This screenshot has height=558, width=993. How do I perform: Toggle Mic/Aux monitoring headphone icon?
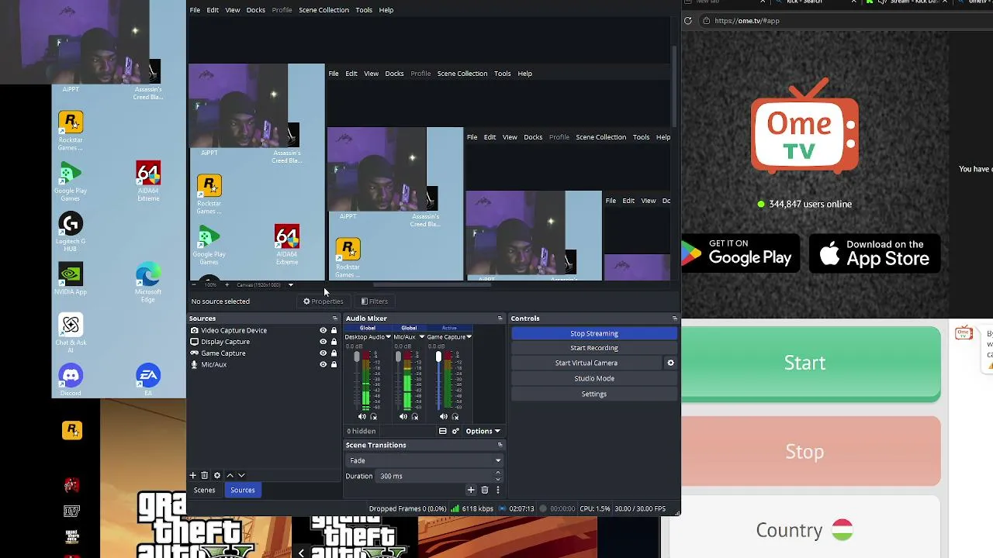[415, 417]
